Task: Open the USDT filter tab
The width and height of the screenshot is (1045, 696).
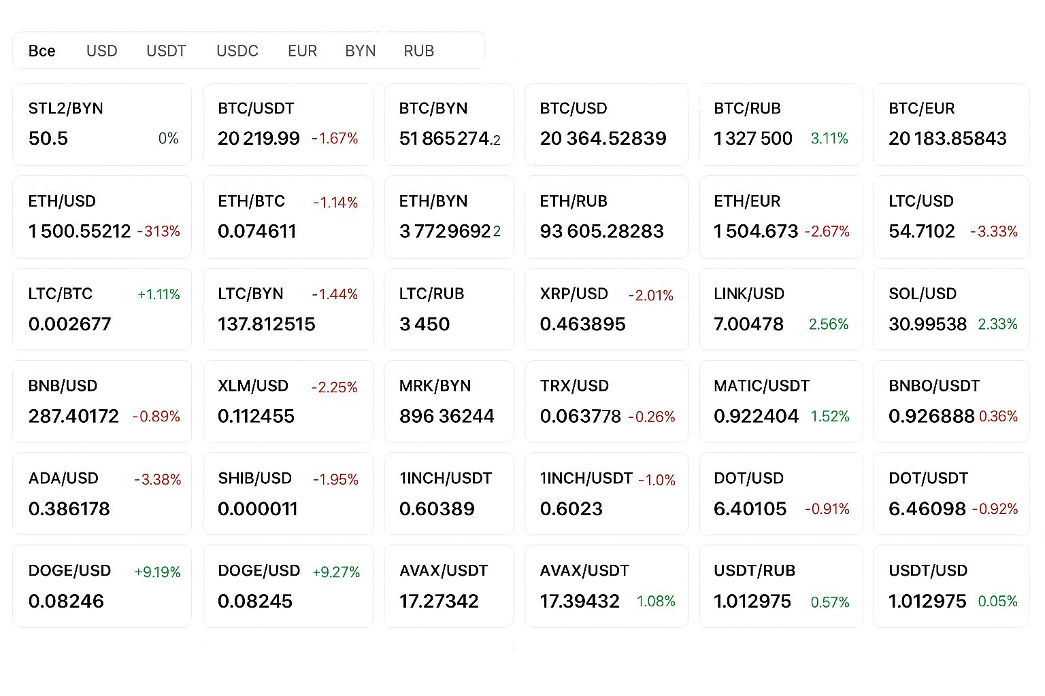Action: 166,51
